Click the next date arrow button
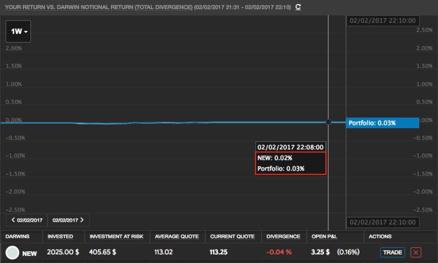This screenshot has width=438, height=263. 68,220
